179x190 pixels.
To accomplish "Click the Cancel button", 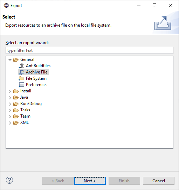I will tap(159, 181).
